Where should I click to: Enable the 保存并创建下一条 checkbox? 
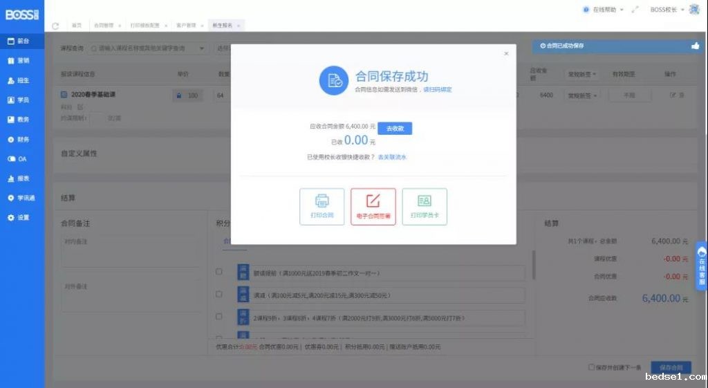pyautogui.click(x=591, y=367)
